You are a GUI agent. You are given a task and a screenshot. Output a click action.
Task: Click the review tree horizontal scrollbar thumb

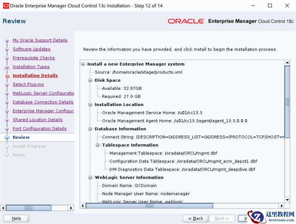[149, 206]
